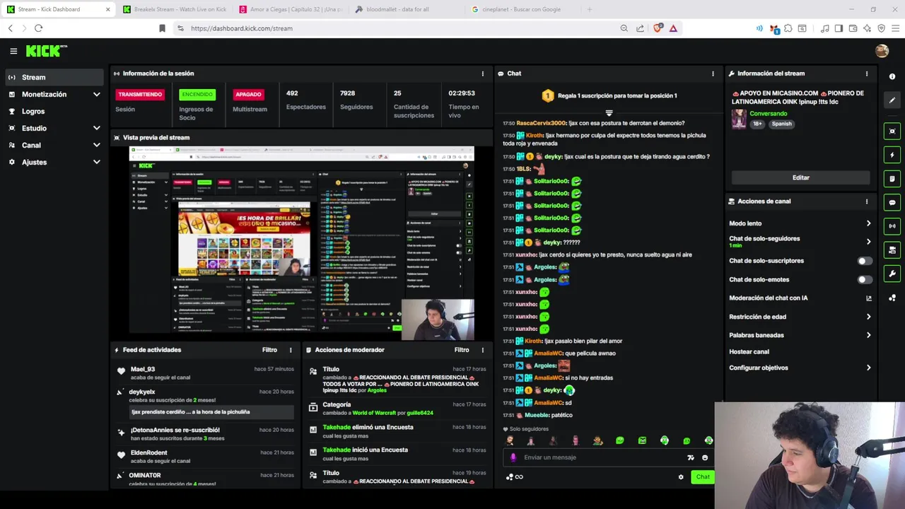Switch to the Amor a Ciegas browser tab

coord(291,9)
